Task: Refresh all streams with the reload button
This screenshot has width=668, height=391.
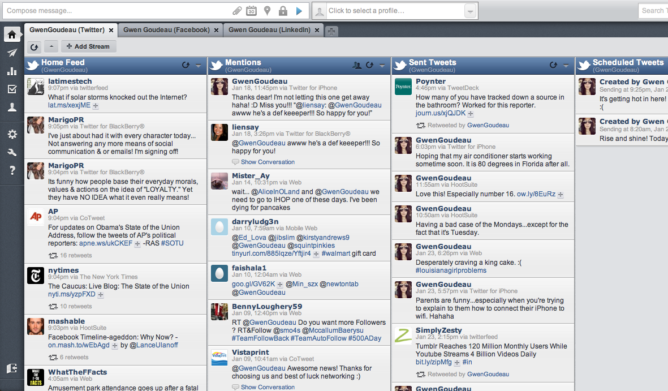Action: tap(34, 46)
